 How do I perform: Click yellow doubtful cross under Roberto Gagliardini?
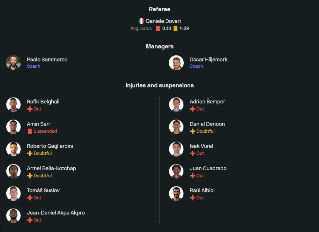coord(30,153)
